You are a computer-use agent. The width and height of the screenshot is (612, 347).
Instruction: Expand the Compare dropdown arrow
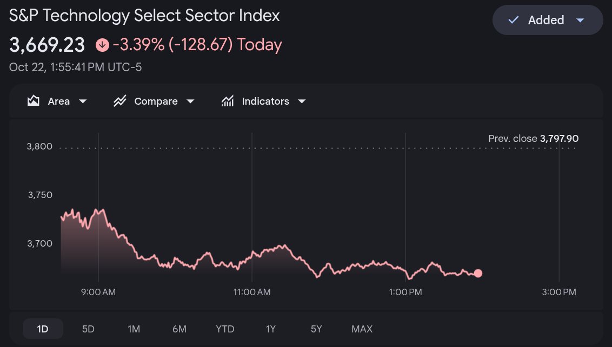[x=190, y=101]
